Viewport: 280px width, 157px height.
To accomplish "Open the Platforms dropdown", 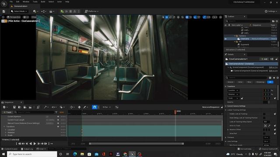I will tap(91, 11).
